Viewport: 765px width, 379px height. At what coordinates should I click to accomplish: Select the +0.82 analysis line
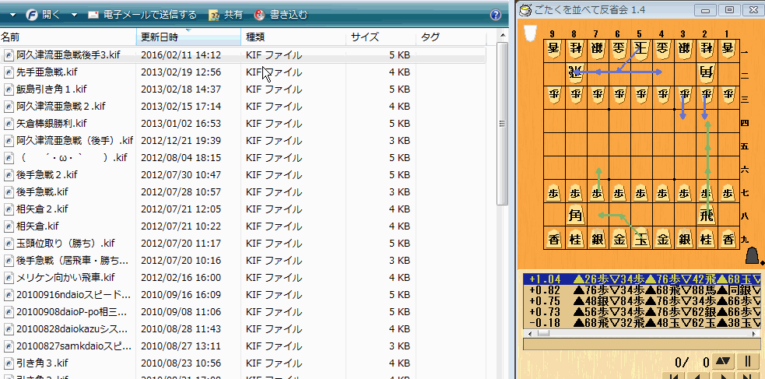coord(641,290)
